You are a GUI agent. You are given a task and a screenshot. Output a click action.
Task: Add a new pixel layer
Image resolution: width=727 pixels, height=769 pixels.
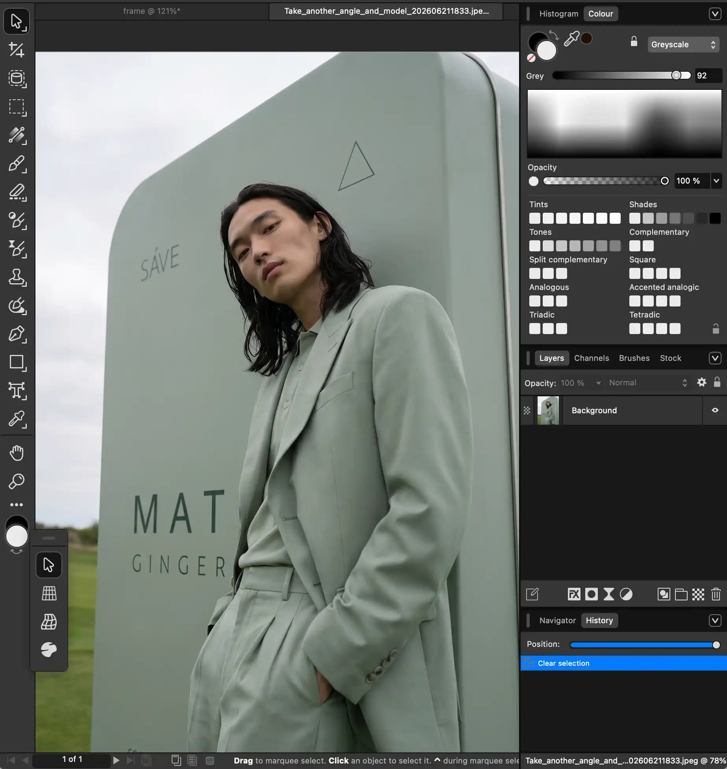698,594
